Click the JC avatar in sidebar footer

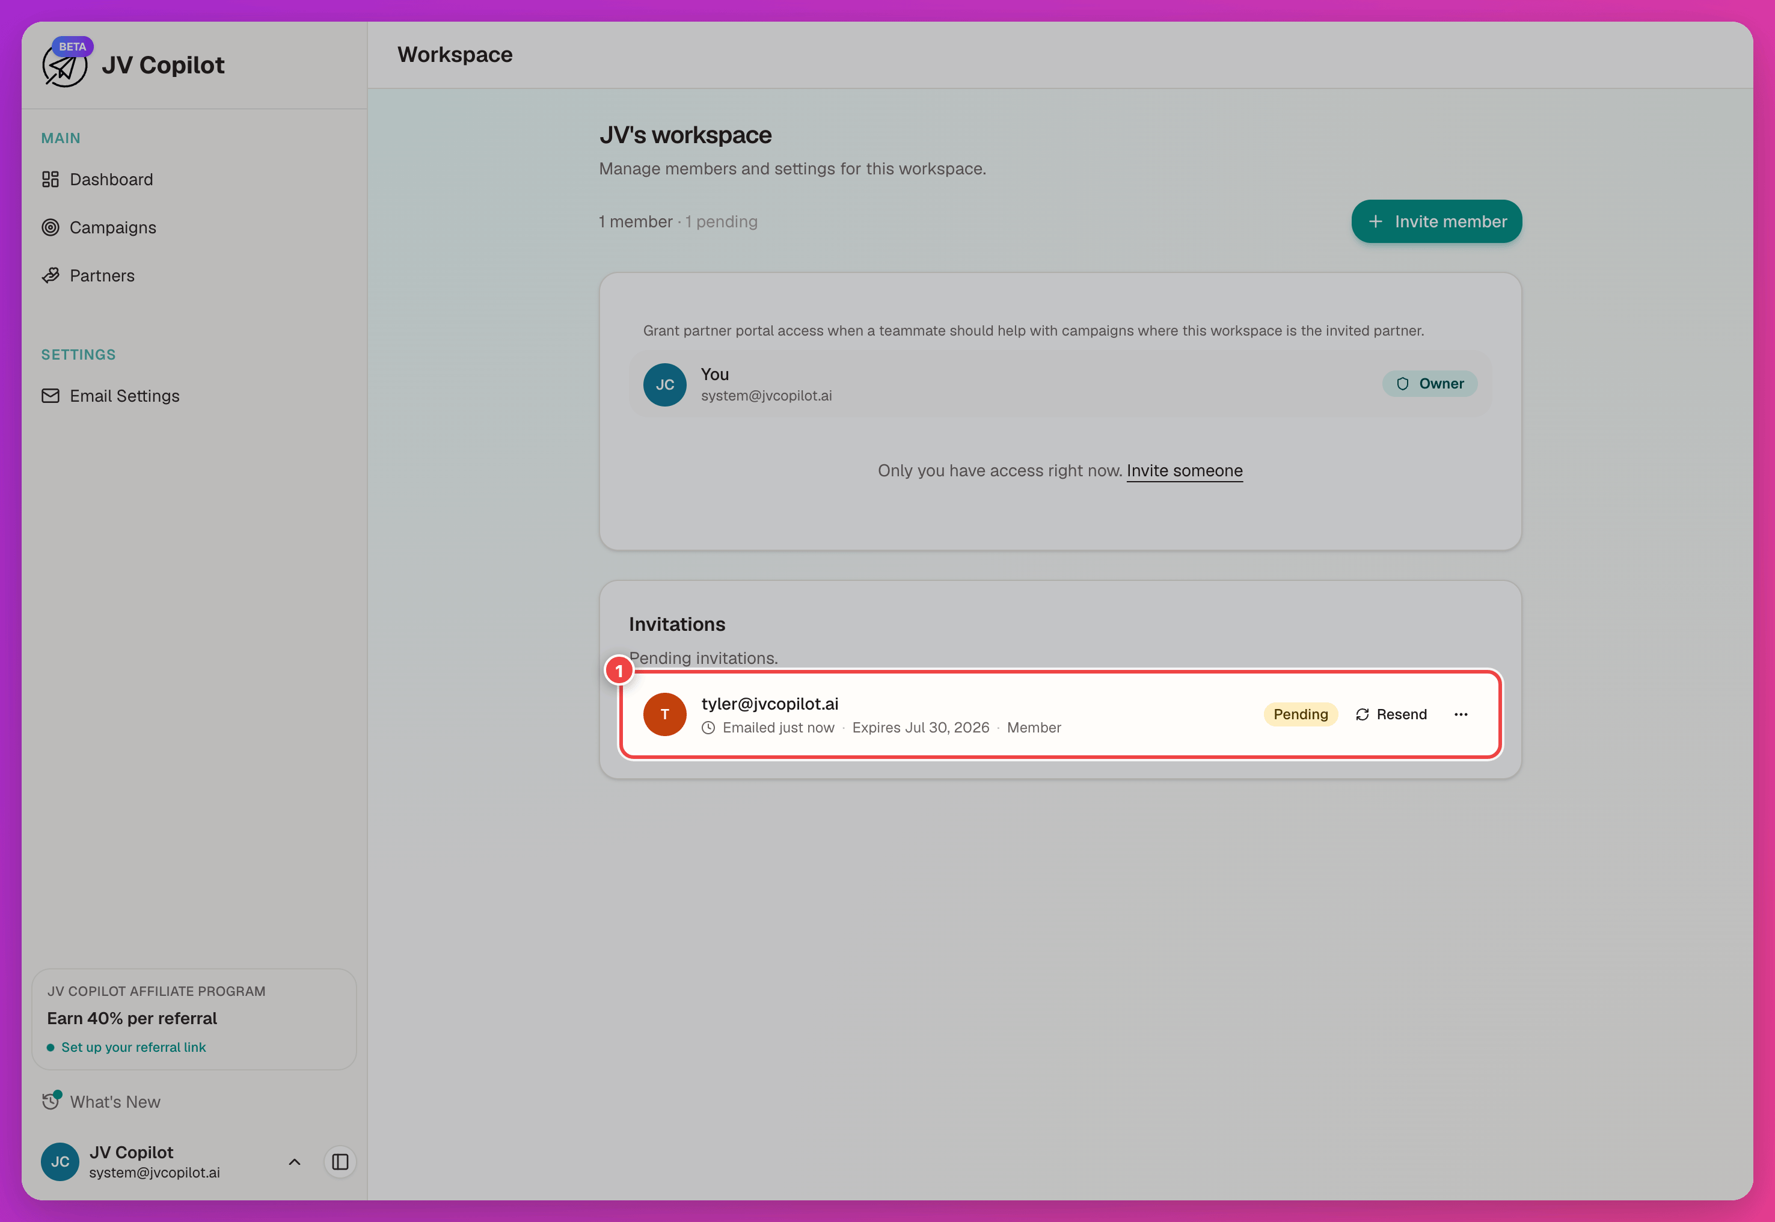click(x=60, y=1162)
